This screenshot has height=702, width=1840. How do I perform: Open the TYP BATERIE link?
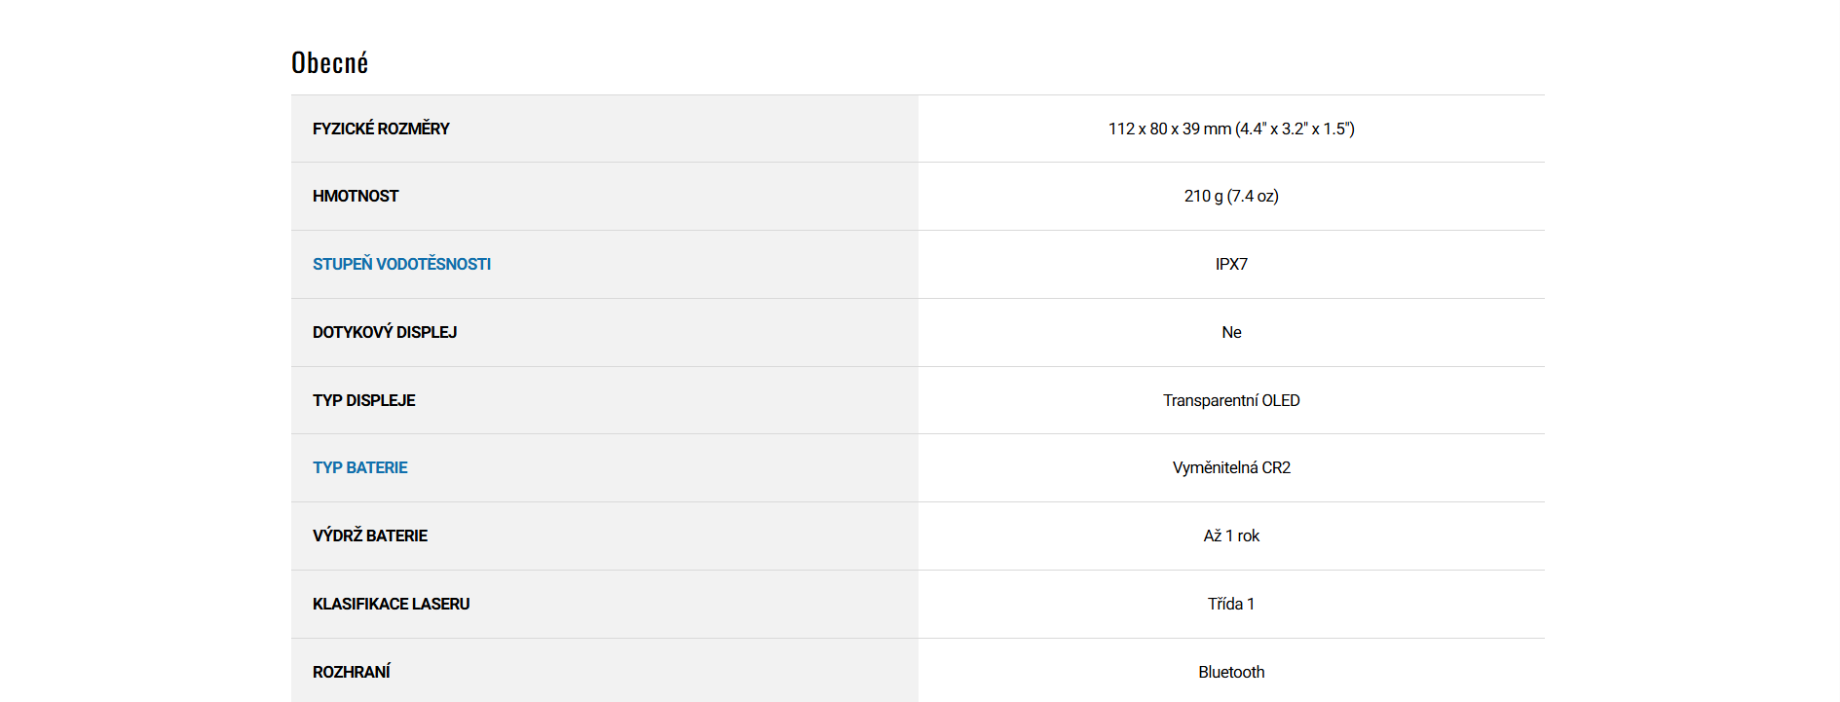(x=359, y=467)
